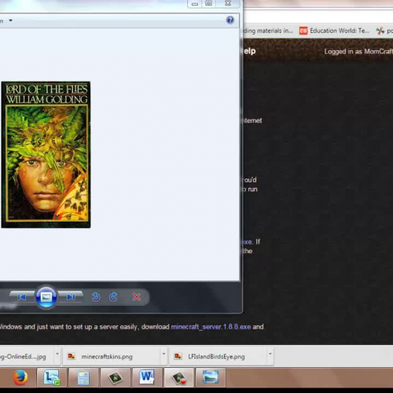Viewport: 393px width, 393px height.
Task: Go to previous image in Photo Viewer
Action: (22, 297)
